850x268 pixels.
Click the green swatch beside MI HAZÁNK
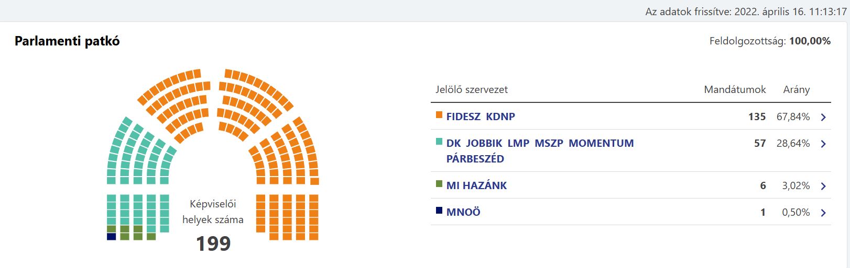(x=439, y=184)
